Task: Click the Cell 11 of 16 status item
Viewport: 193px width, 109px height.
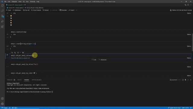Action: (x=185, y=108)
